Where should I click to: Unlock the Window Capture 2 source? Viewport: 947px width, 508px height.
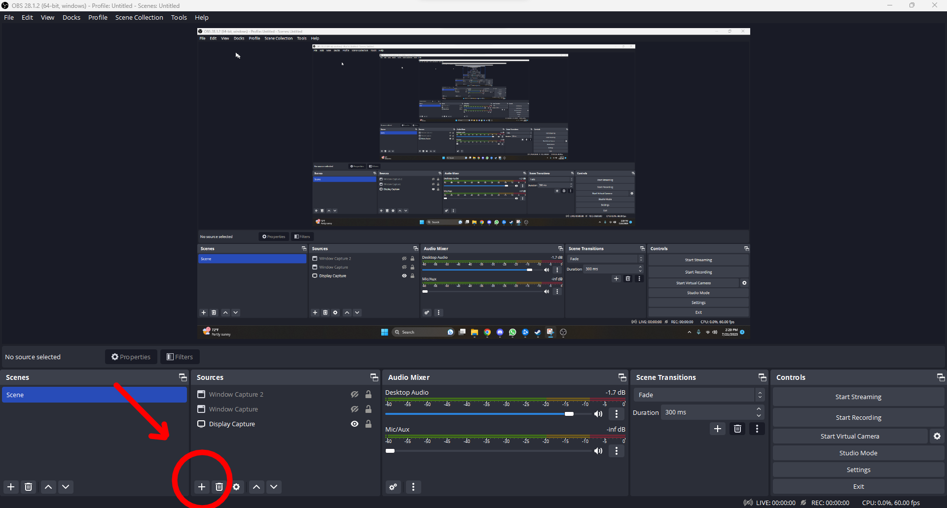click(368, 394)
